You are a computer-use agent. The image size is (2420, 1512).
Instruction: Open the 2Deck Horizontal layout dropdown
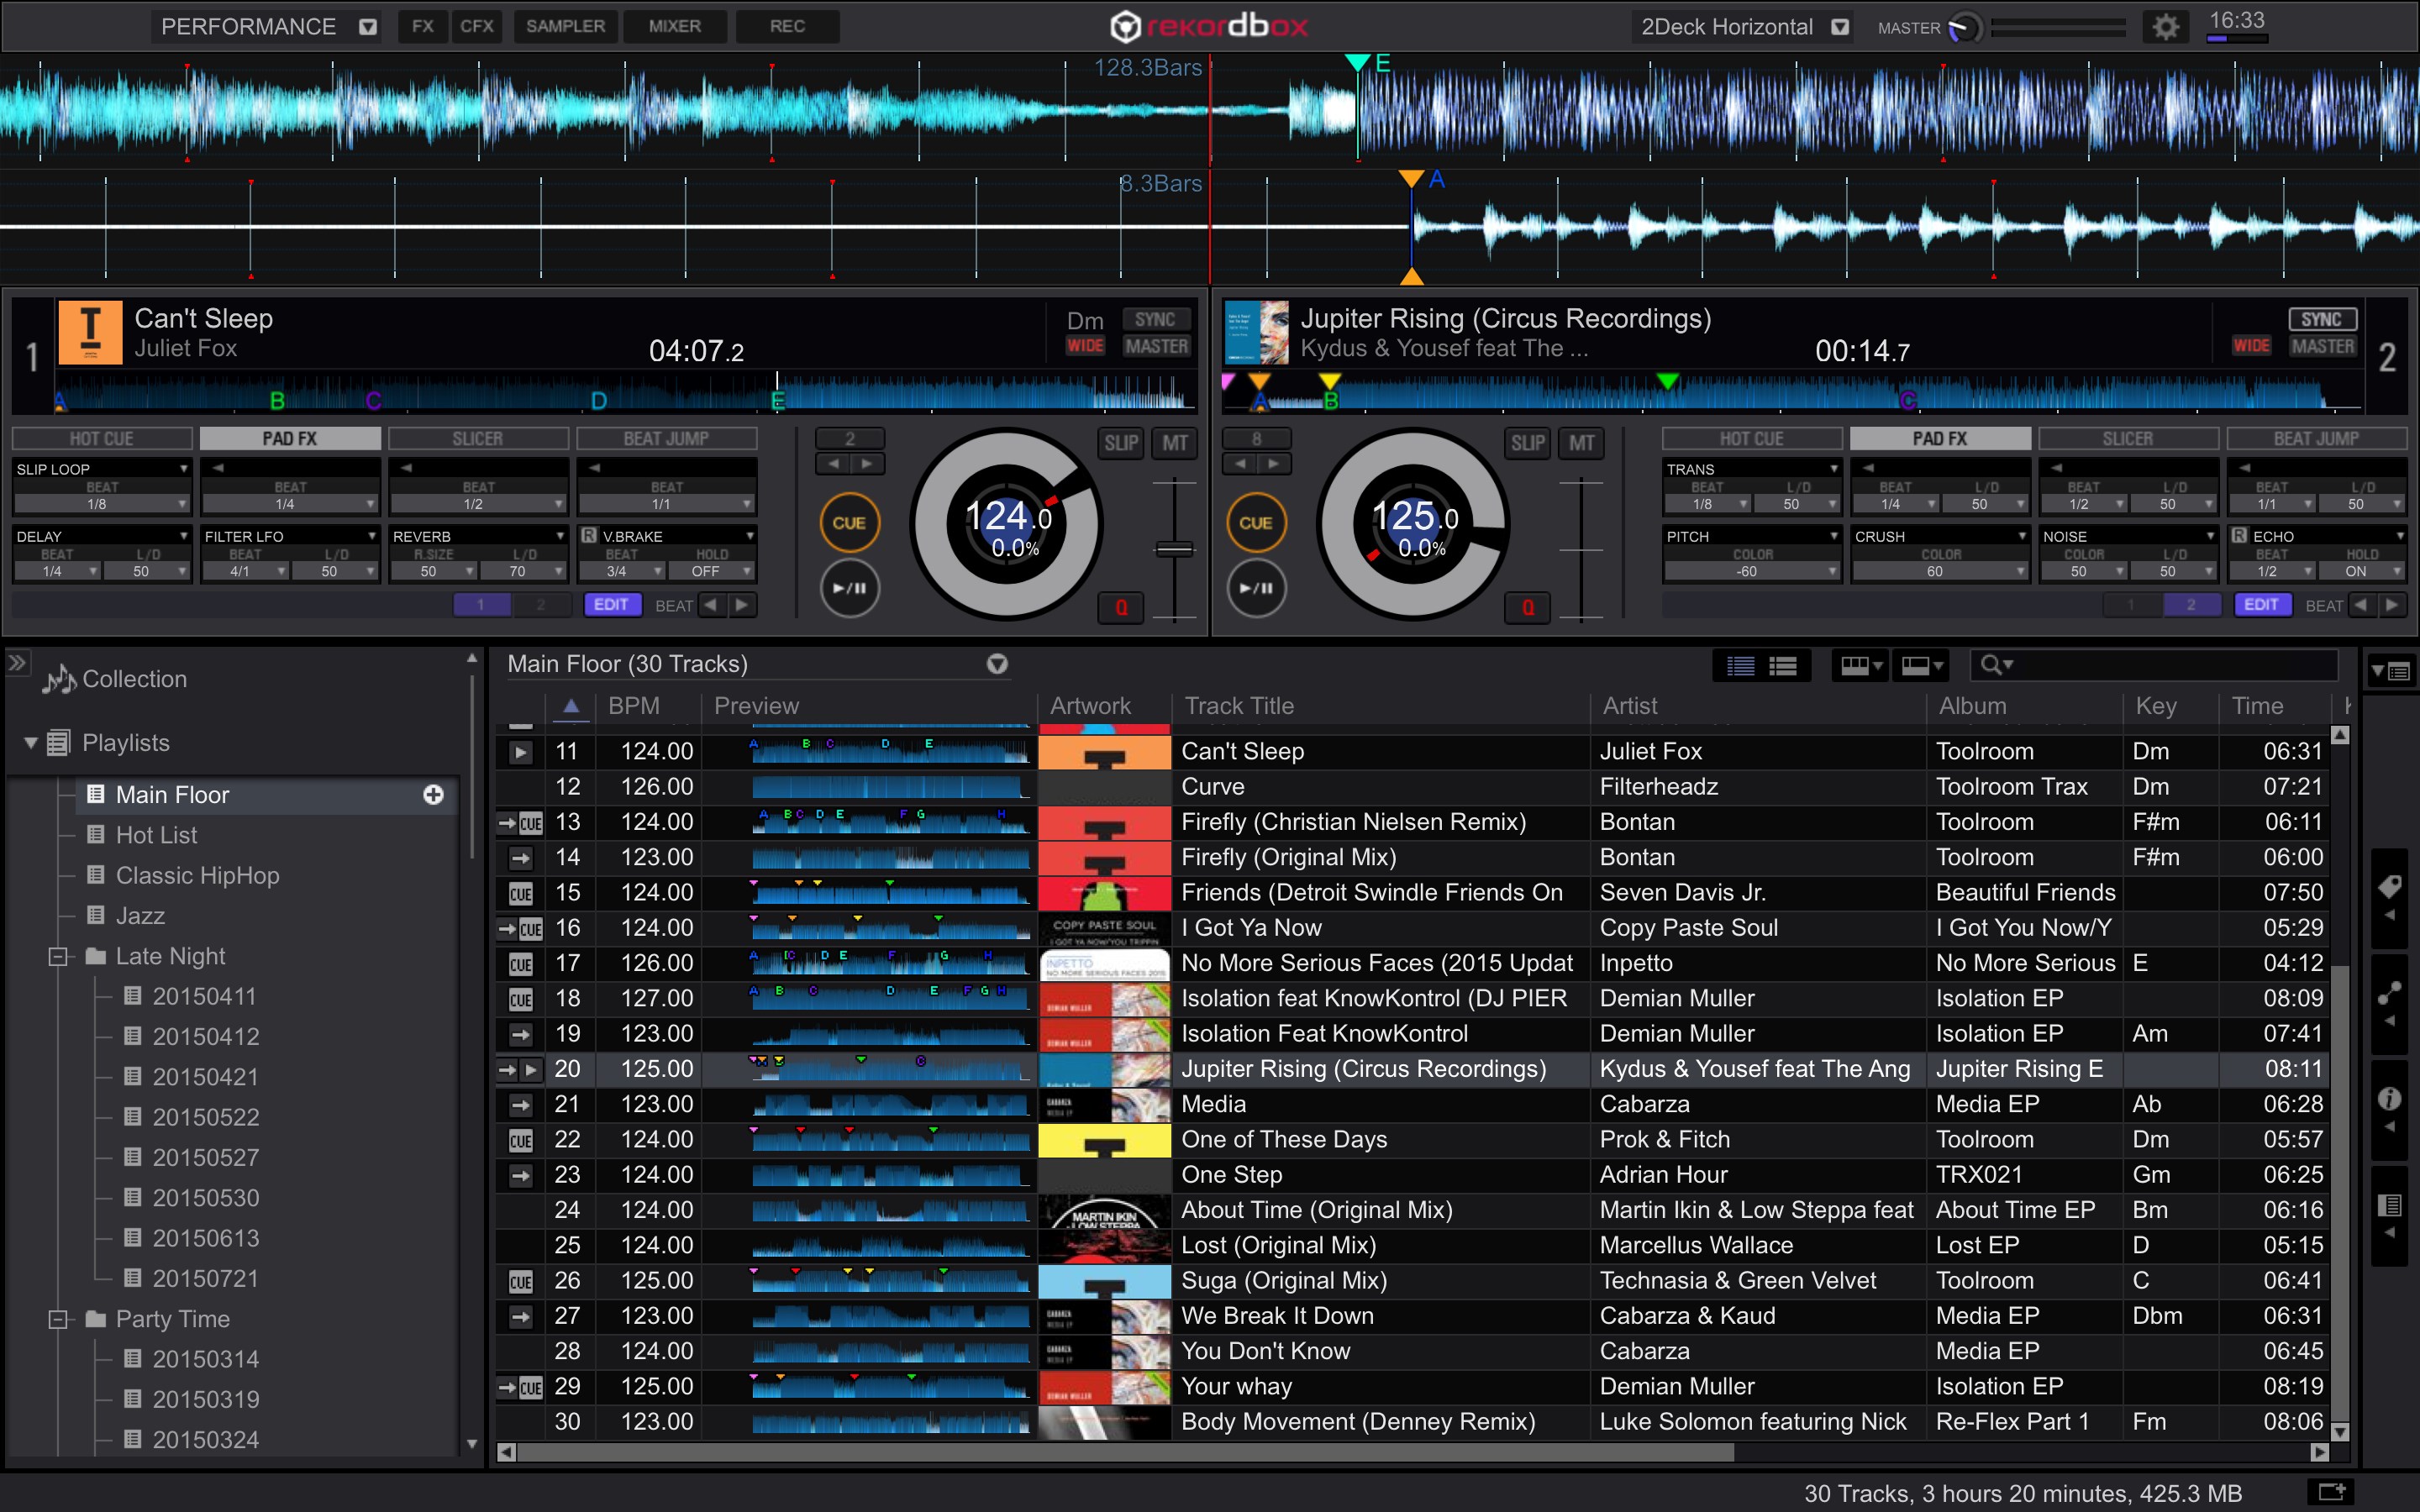point(1840,27)
